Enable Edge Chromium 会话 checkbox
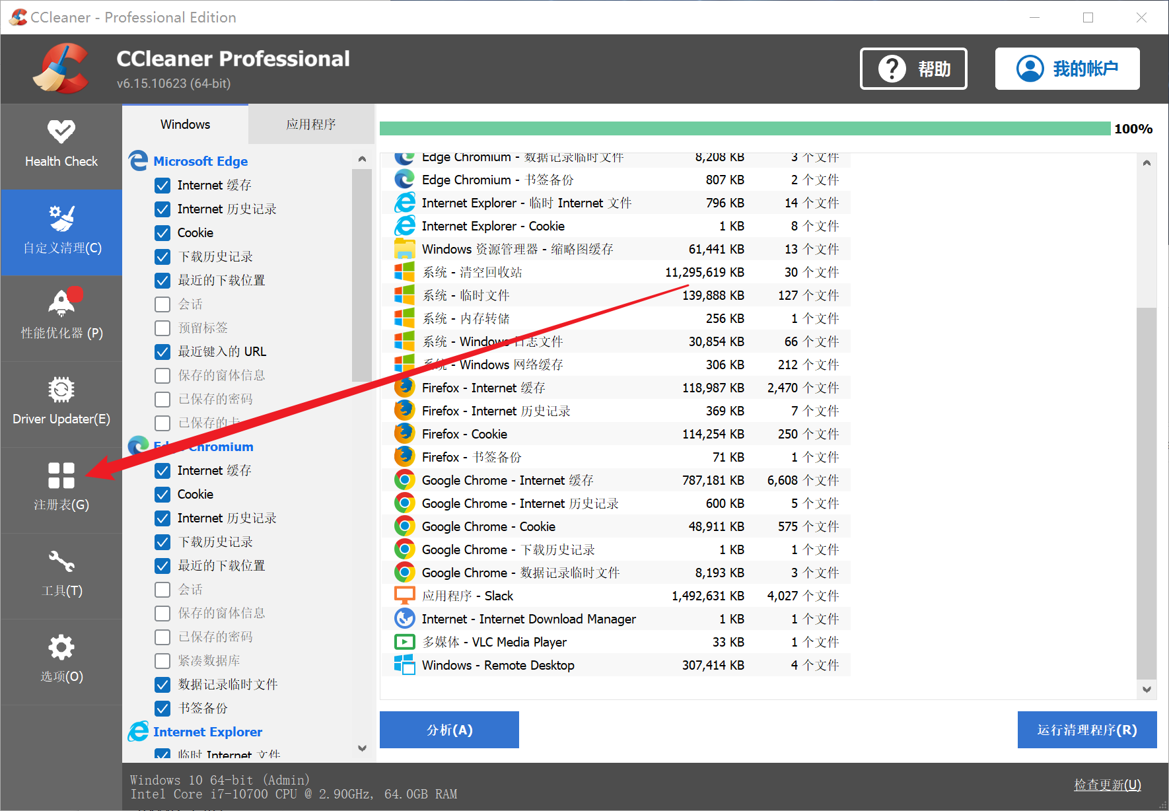This screenshot has height=811, width=1169. point(162,590)
